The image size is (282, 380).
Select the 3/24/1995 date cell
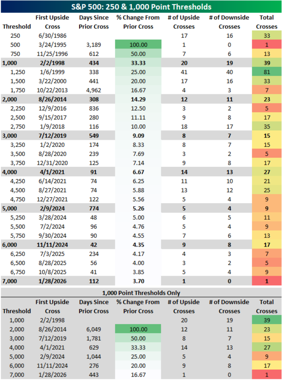click(52, 45)
